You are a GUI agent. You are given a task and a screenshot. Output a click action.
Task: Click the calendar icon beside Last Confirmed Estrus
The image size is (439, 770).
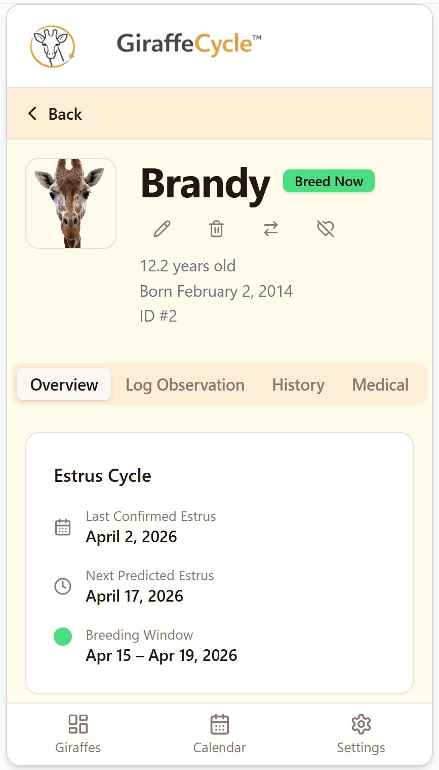click(x=63, y=527)
